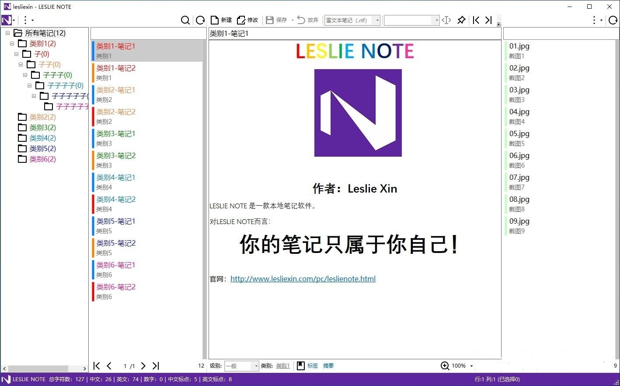
Task: Click the bookmark tag icon
Action: tap(301, 366)
